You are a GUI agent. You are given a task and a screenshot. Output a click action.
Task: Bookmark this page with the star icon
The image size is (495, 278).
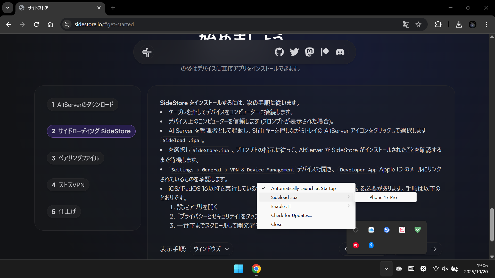(x=418, y=24)
